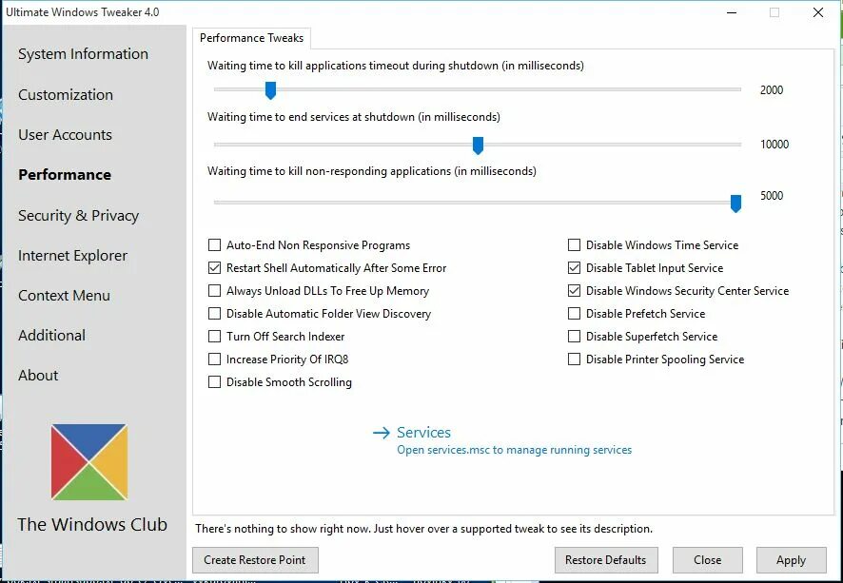Click Create Restore Point button
The width and height of the screenshot is (843, 583).
click(x=255, y=560)
